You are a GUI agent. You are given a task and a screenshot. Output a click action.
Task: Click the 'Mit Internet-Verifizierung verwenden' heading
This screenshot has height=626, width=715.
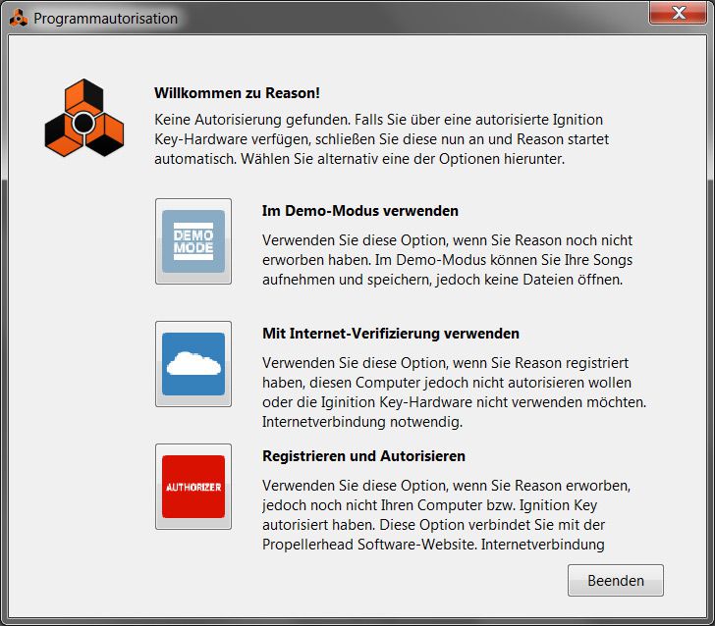[391, 334]
